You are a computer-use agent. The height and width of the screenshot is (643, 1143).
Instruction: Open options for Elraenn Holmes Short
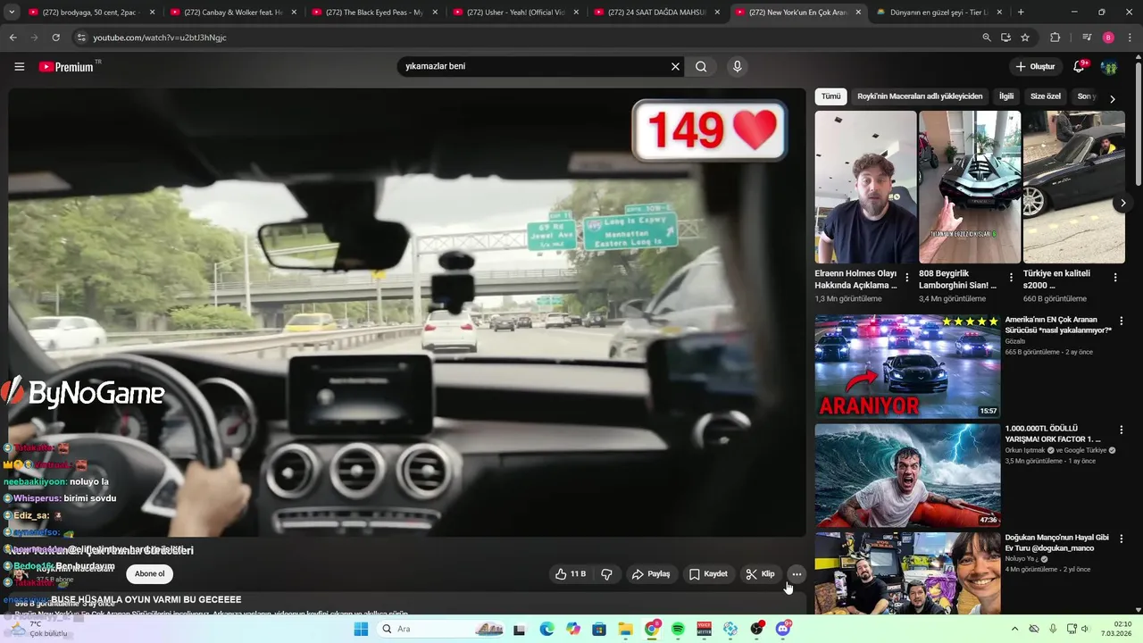point(907,278)
